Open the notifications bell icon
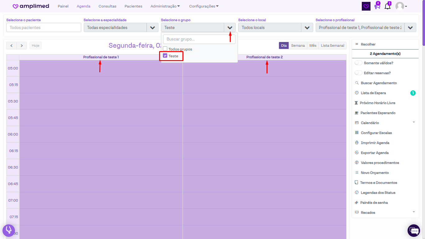The height and width of the screenshot is (239, 425). pyautogui.click(x=387, y=6)
